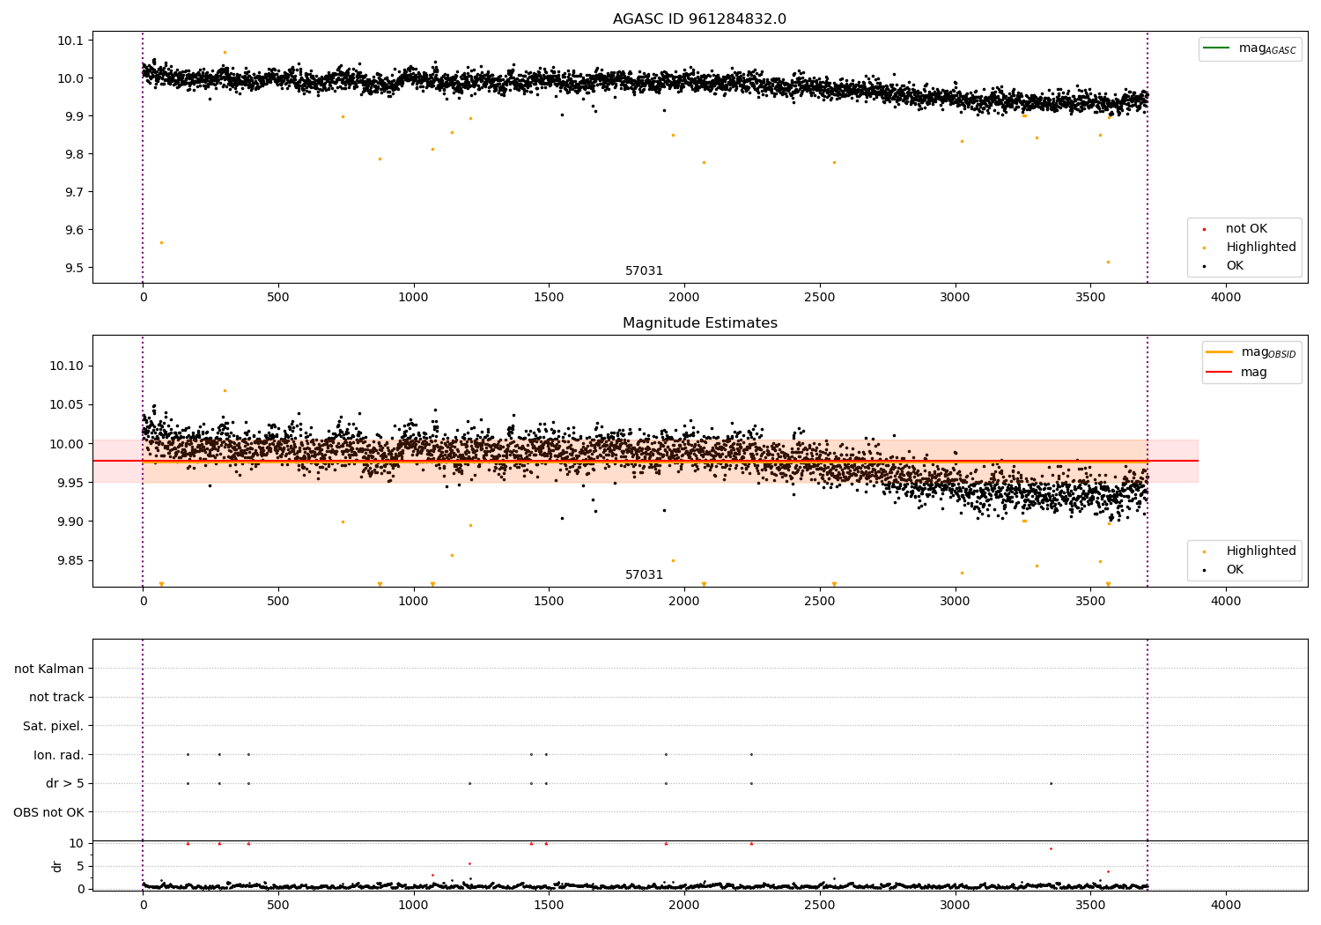Click highlighted point above 10.05 in top plot
The width and height of the screenshot is (1321, 925).
225,52
